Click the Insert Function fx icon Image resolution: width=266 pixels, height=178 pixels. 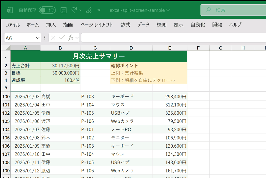[x=70, y=38]
